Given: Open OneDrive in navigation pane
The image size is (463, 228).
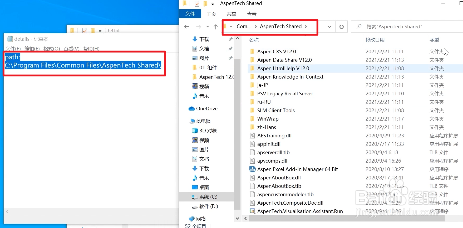Looking at the screenshot, I should [x=207, y=108].
